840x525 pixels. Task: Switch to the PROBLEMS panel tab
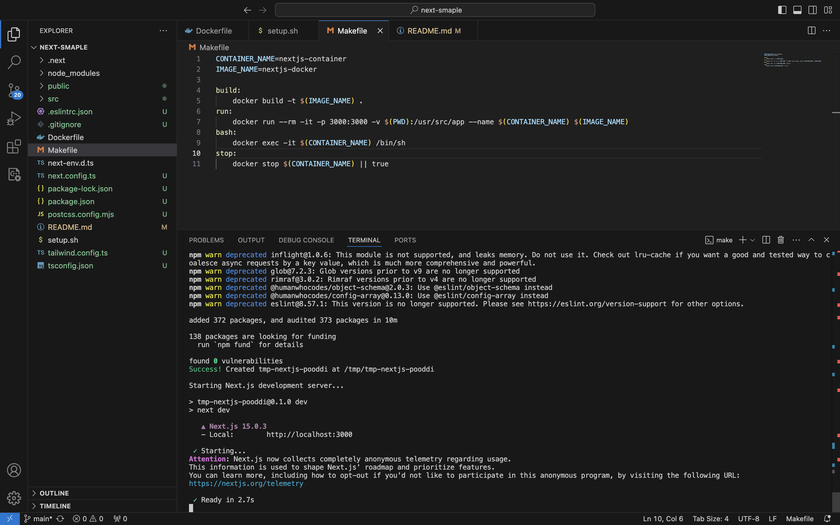206,240
